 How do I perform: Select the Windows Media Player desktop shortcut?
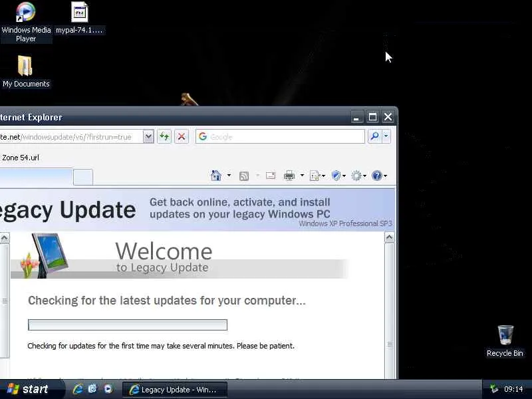[26, 22]
